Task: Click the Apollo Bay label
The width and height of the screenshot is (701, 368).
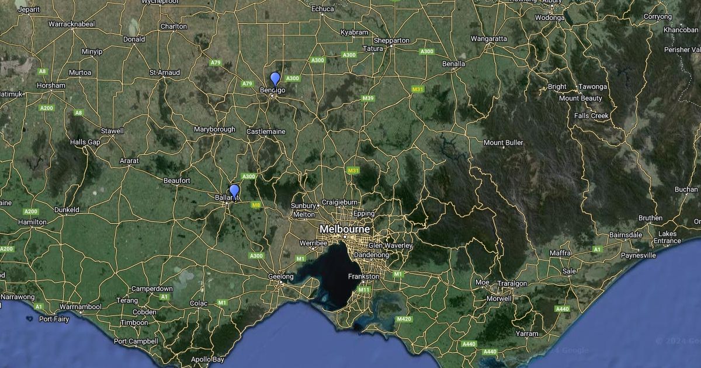Action: [x=207, y=359]
